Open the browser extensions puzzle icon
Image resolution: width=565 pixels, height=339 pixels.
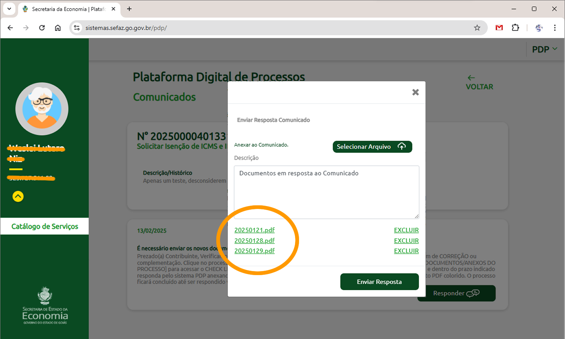pos(515,28)
